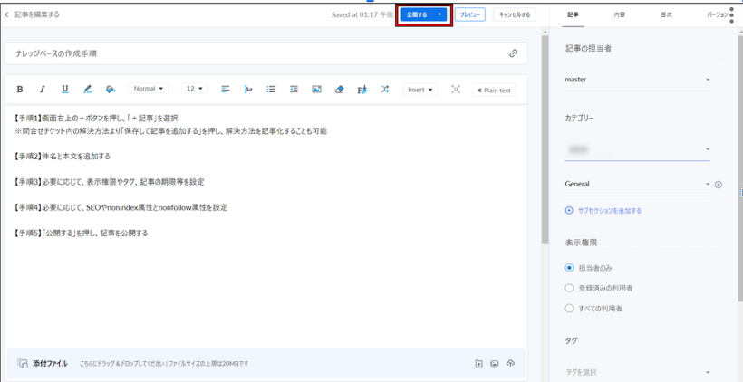This screenshot has width=743, height=382.
Task: Copy the article permalink via link icon
Action: 513,53
